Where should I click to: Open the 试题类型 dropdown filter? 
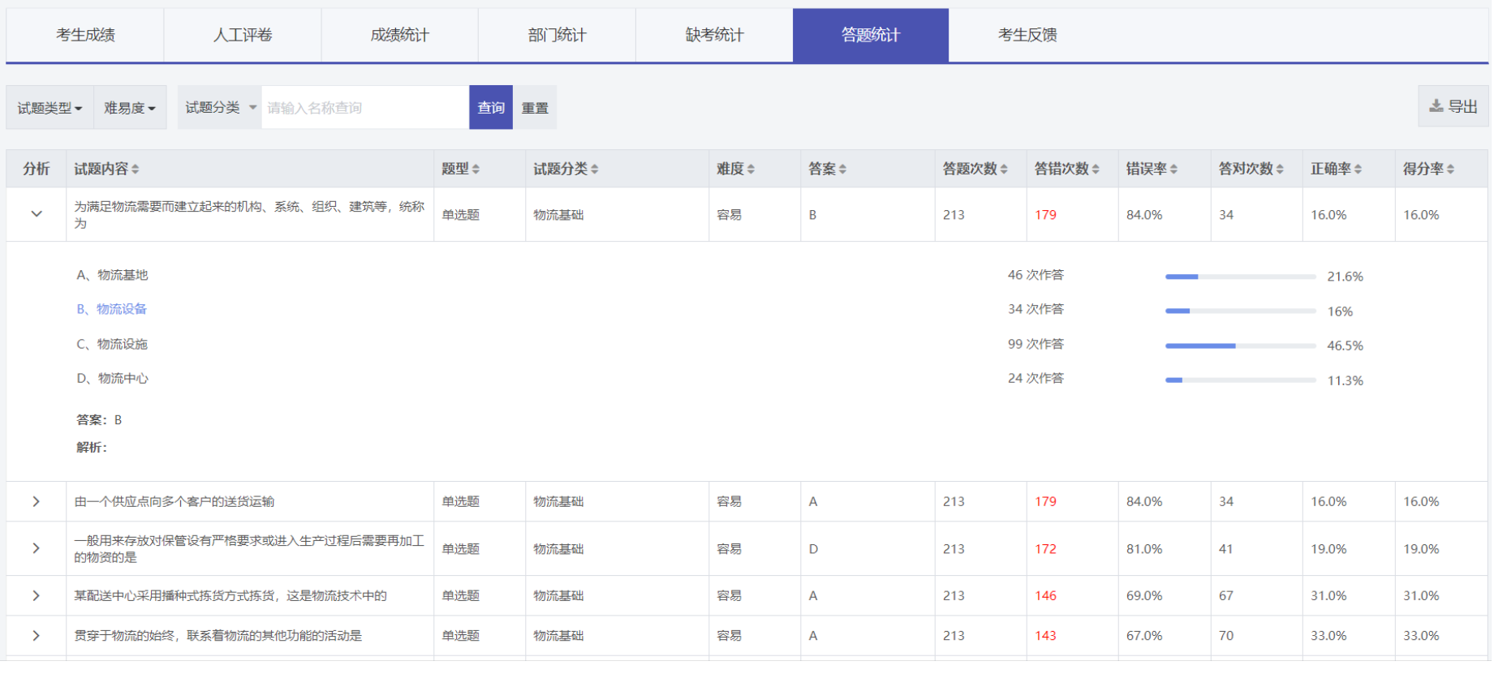[50, 108]
